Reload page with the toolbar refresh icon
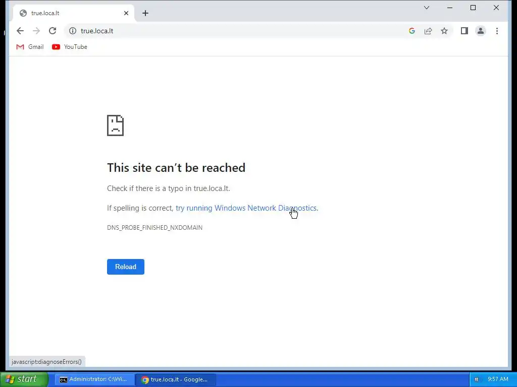The image size is (517, 387). pos(53,31)
